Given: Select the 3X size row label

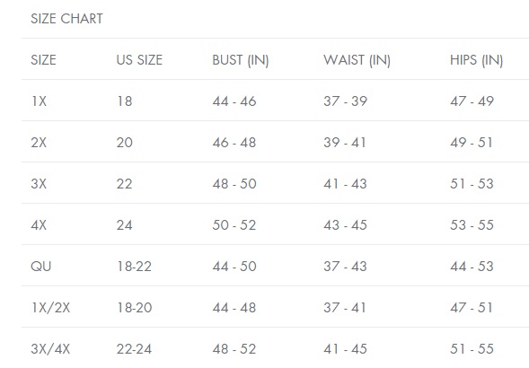Looking at the screenshot, I should (x=39, y=184).
